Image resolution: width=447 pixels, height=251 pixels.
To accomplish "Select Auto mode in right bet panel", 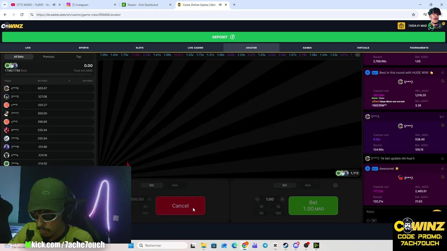I will [x=308, y=185].
